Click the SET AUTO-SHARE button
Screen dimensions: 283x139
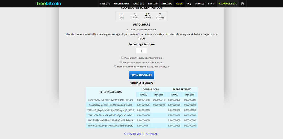click(x=141, y=75)
